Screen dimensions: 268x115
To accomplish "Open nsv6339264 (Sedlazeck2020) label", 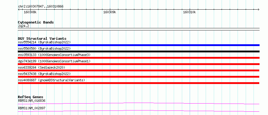I will [42, 67].
